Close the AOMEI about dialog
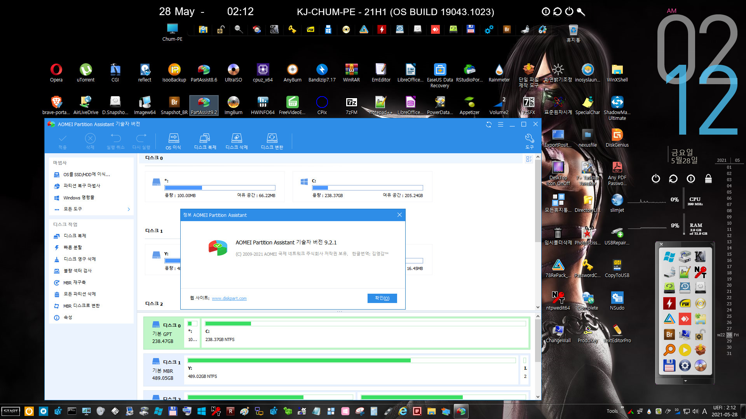Screen dimensions: 746x419 (399, 215)
